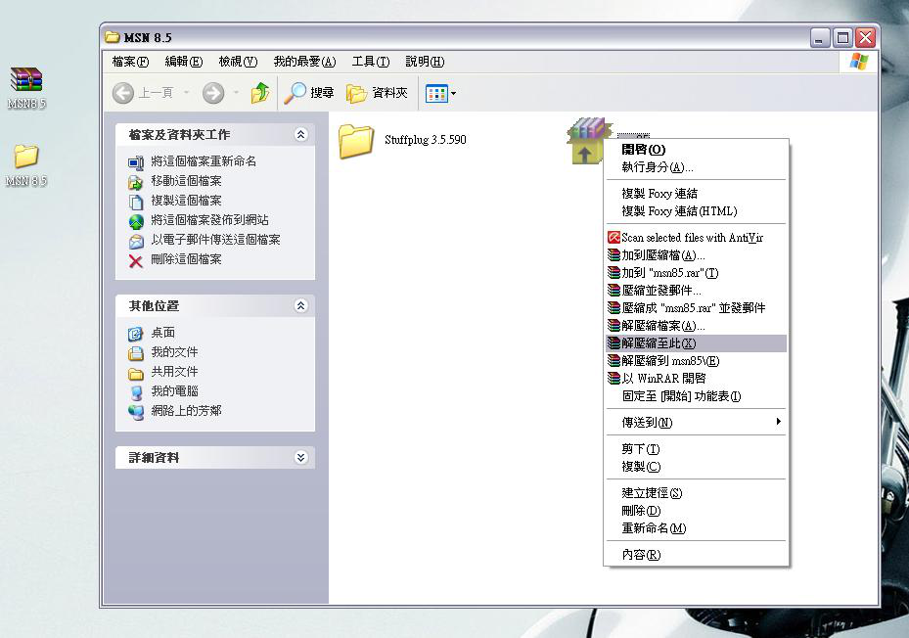The height and width of the screenshot is (638, 909).
Task: Choose 壓縮並發郵件... menu entry
Action: tap(696, 291)
